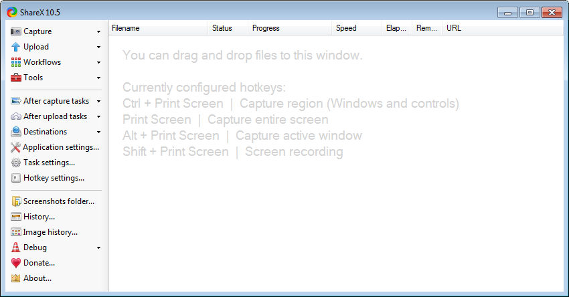Sort by the Elap... column header
Image resolution: width=569 pixels, height=297 pixels.
(x=397, y=28)
